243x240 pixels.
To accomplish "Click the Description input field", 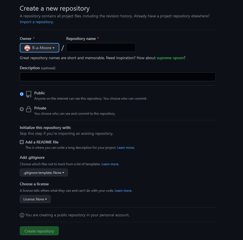I will pyautogui.click(x=117, y=77).
